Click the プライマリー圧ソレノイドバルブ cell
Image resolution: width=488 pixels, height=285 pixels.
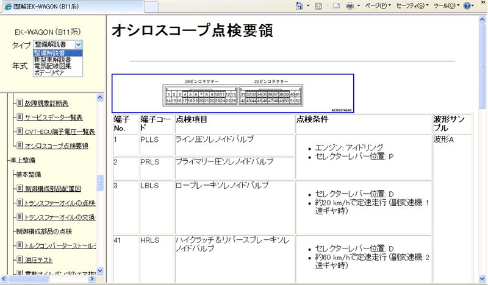(x=234, y=168)
